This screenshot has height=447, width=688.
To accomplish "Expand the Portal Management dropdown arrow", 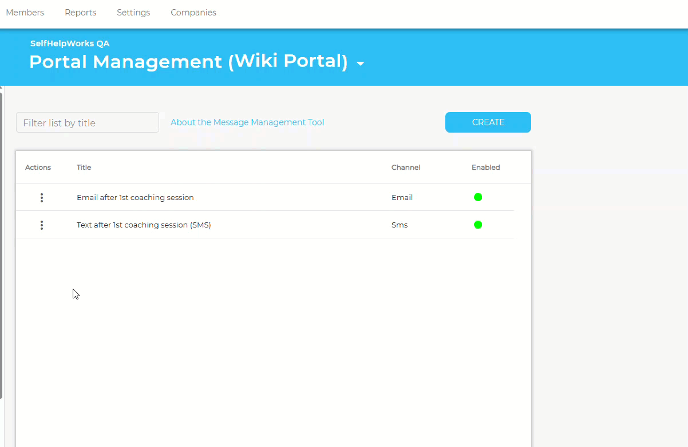I will pos(360,63).
